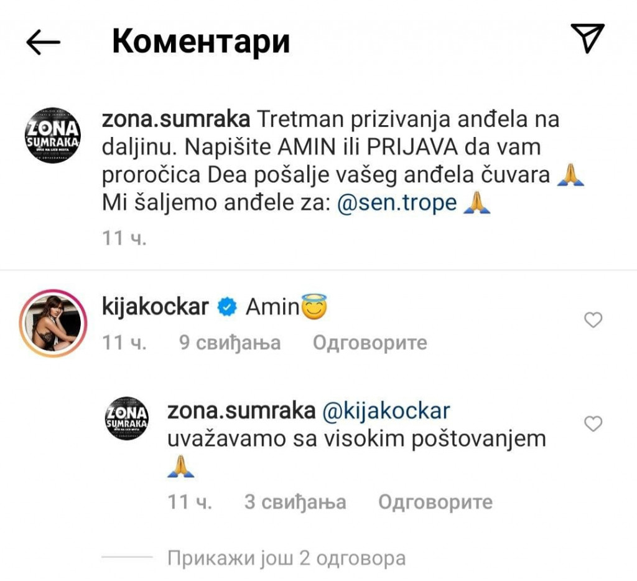Image resolution: width=637 pixels, height=581 pixels.
Task: Open kijakockar profile picture story
Action: click(53, 323)
